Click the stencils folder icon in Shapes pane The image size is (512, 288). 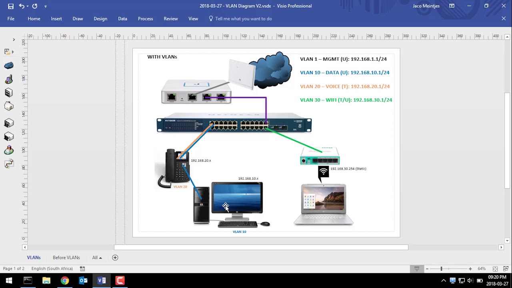(7, 52)
